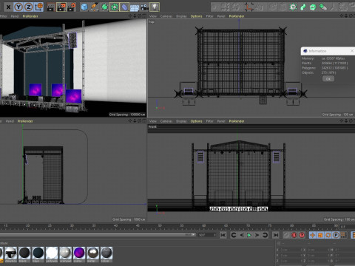Add a Cube primitive object
Image resolution: width=355 pixels, height=266 pixels.
(84, 7)
